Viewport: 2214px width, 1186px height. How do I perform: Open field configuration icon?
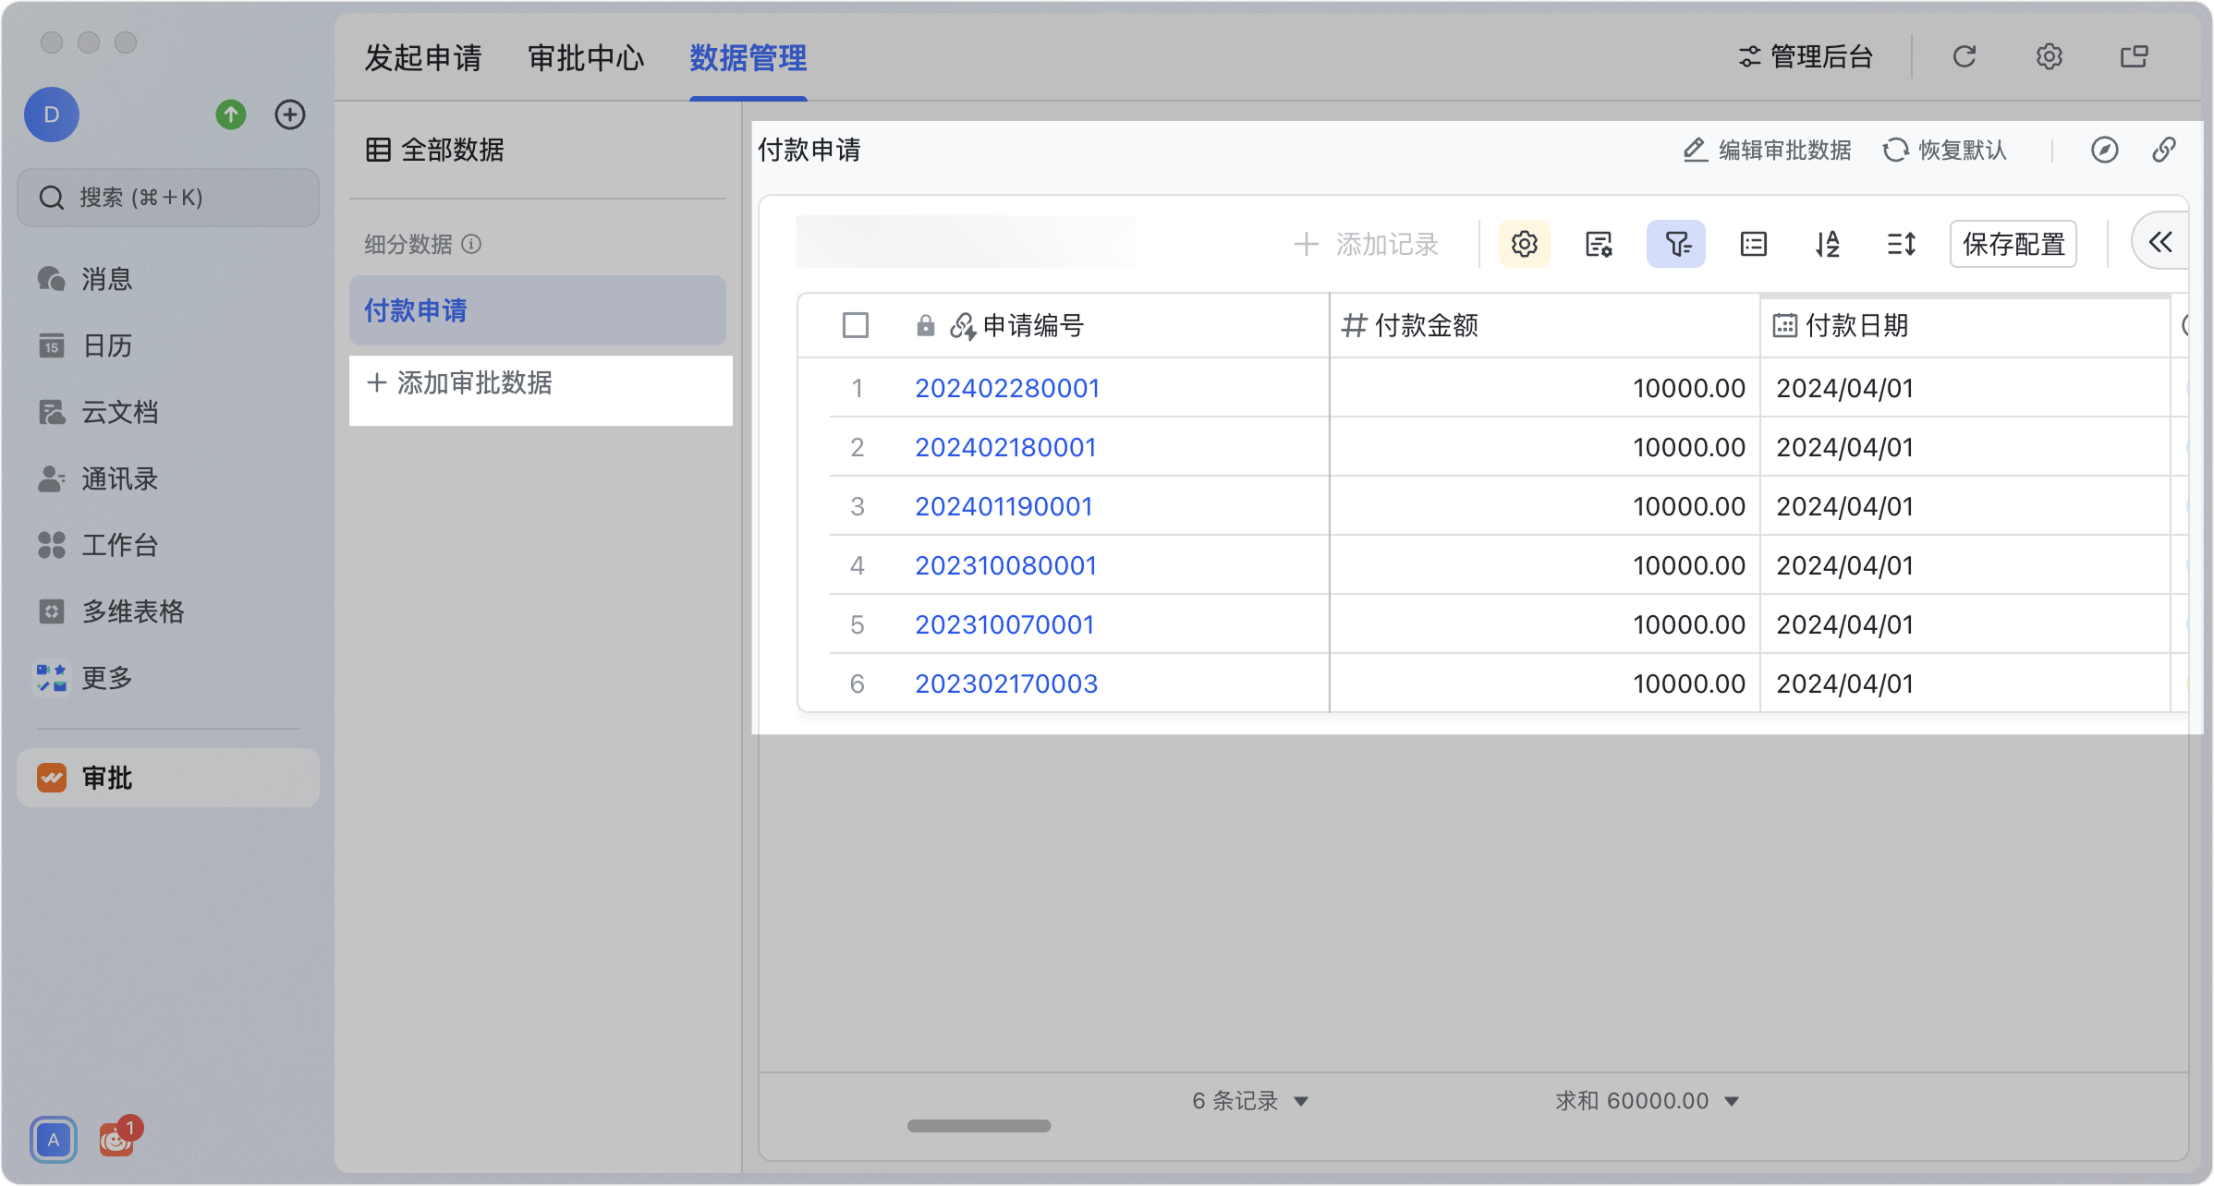(x=1599, y=244)
